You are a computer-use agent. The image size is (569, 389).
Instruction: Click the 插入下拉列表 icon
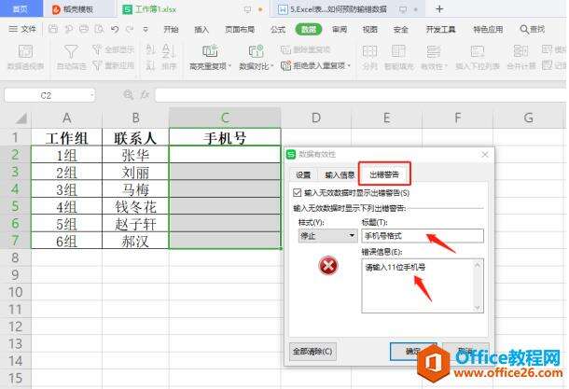click(x=478, y=51)
